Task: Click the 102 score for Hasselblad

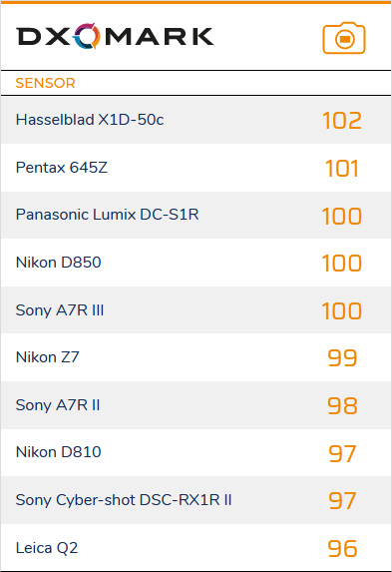Action: tap(342, 121)
